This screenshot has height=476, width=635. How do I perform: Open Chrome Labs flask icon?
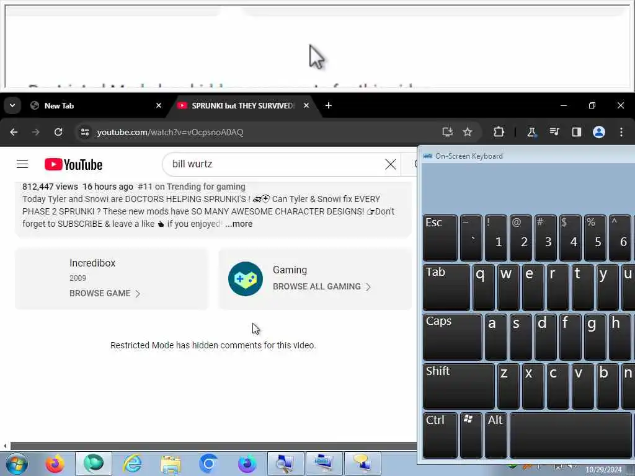(x=531, y=132)
